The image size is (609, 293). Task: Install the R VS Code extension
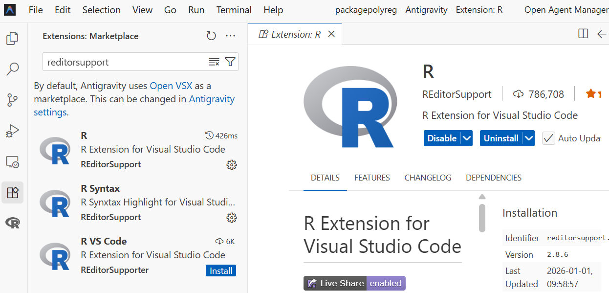tap(221, 270)
